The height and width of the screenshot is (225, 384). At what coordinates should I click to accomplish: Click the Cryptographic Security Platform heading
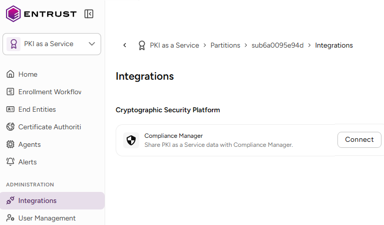click(x=168, y=110)
